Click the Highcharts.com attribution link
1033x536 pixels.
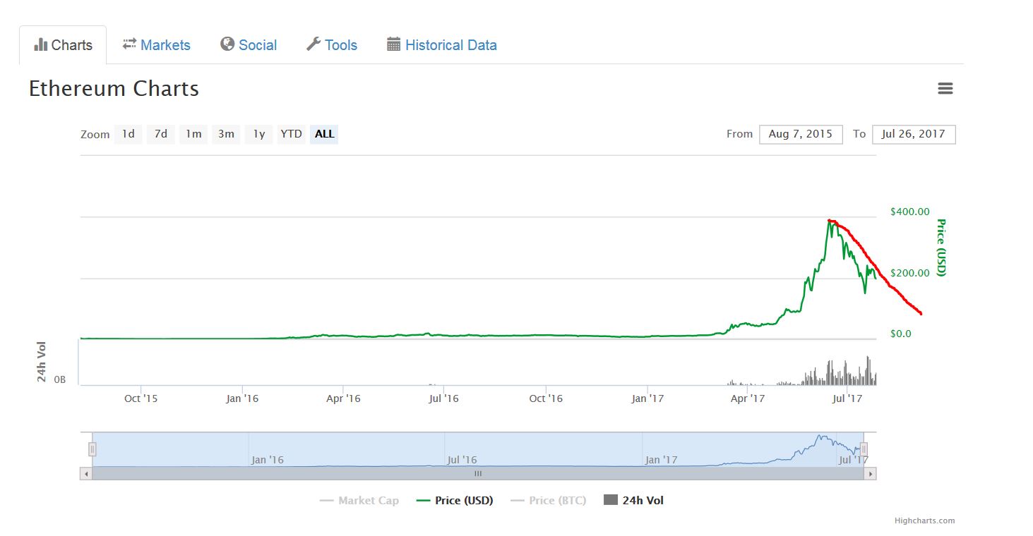(926, 520)
